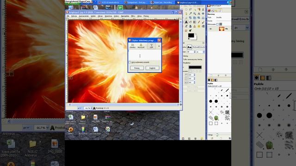Open the navigation preview at canvas corner

click(x=181, y=105)
